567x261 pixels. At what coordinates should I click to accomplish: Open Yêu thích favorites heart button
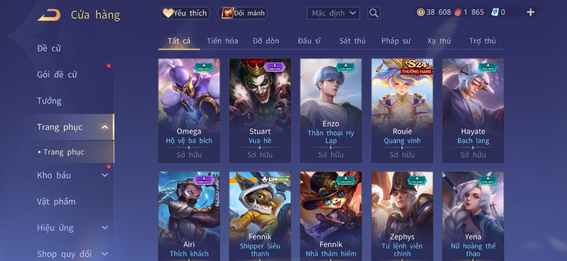click(185, 14)
